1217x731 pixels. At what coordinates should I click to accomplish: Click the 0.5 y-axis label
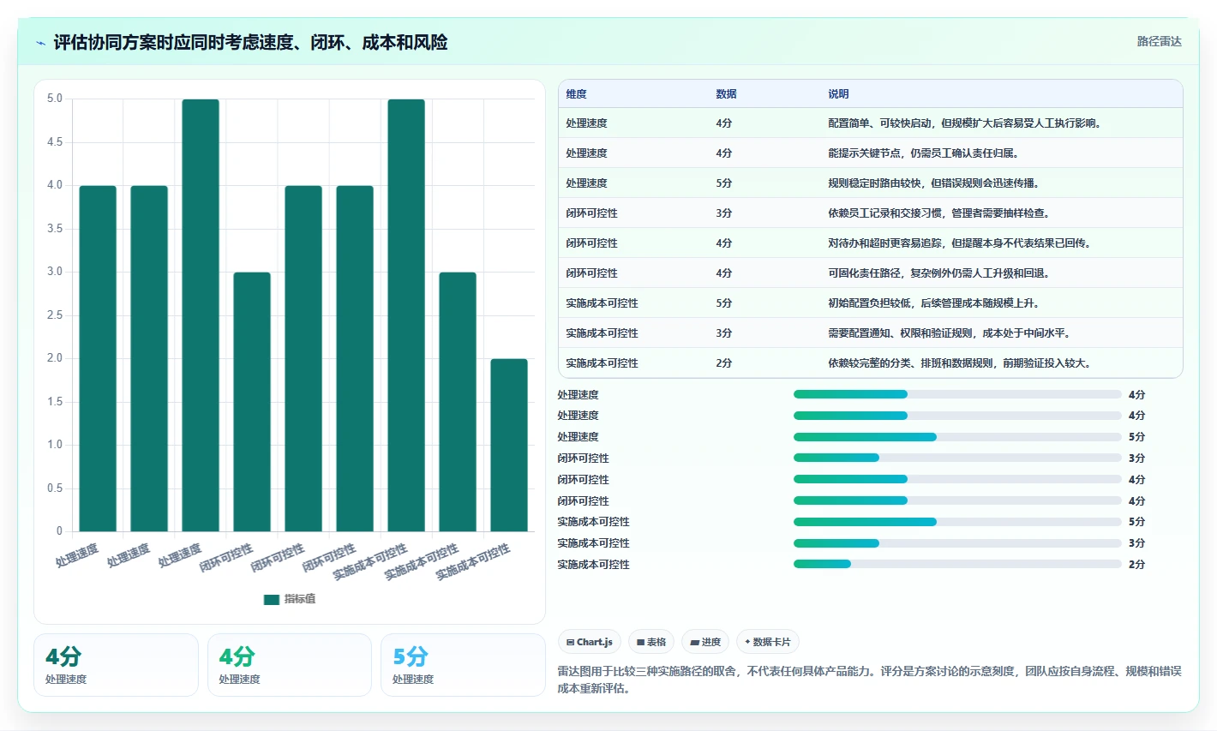[55, 488]
